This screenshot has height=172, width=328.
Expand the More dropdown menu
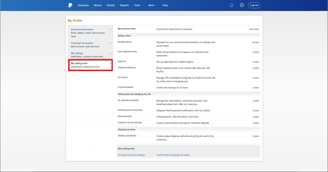153,5
